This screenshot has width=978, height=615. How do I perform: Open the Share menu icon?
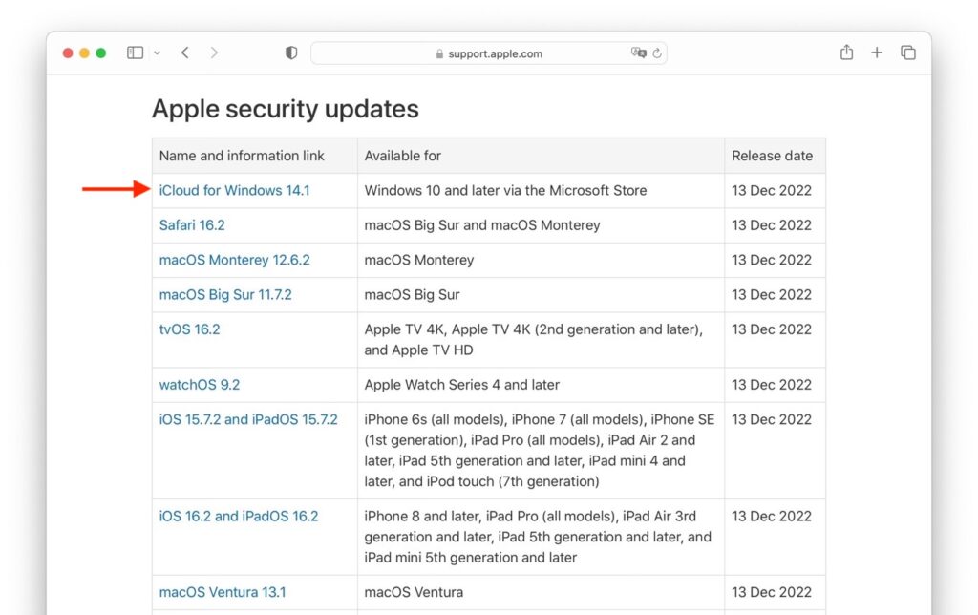click(x=846, y=53)
